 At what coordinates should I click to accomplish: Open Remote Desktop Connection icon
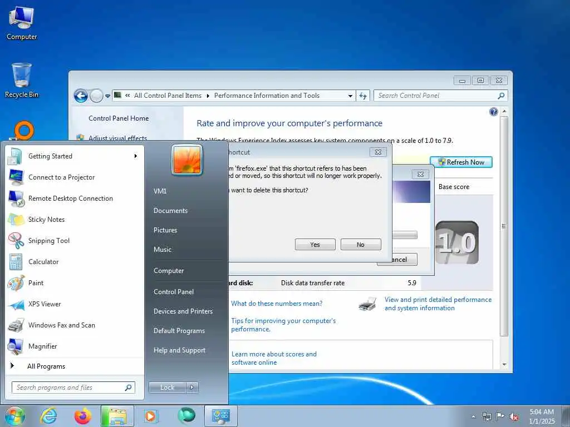[16, 198]
